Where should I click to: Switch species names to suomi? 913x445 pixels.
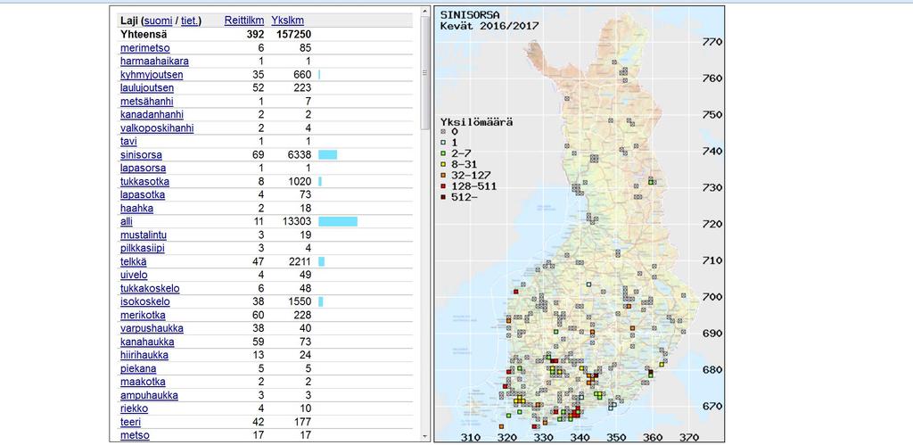159,21
